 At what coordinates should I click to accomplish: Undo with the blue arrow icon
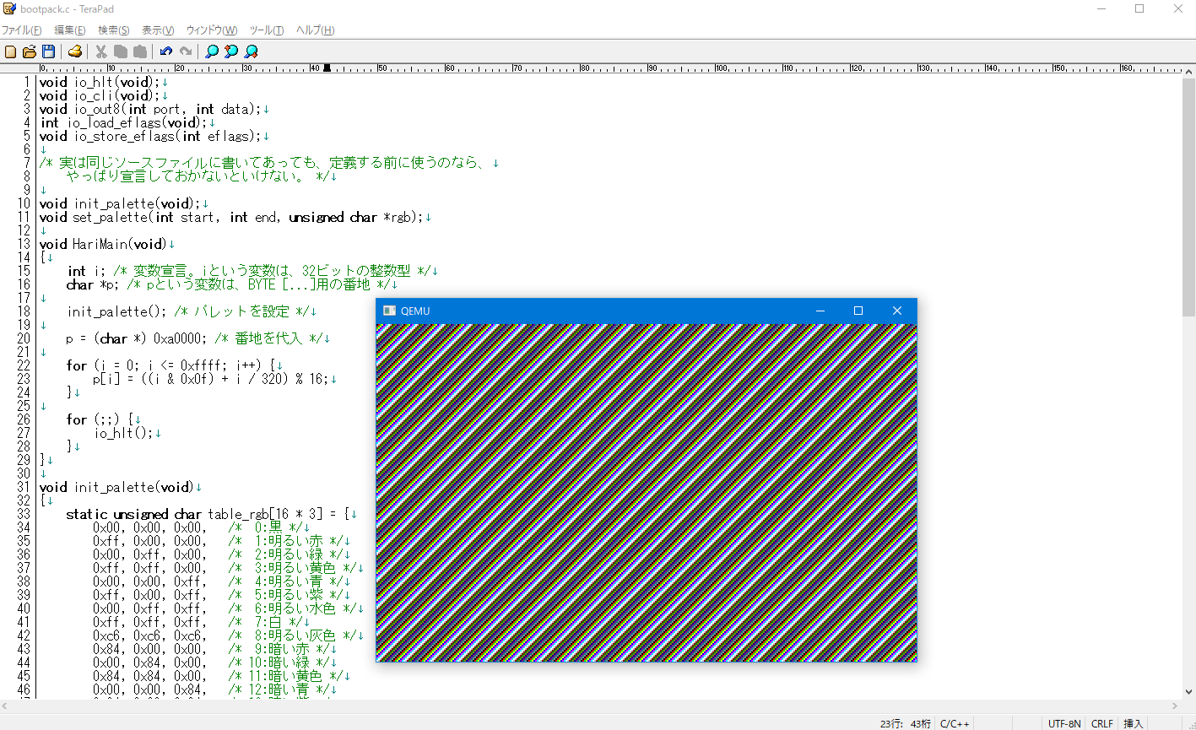(166, 51)
